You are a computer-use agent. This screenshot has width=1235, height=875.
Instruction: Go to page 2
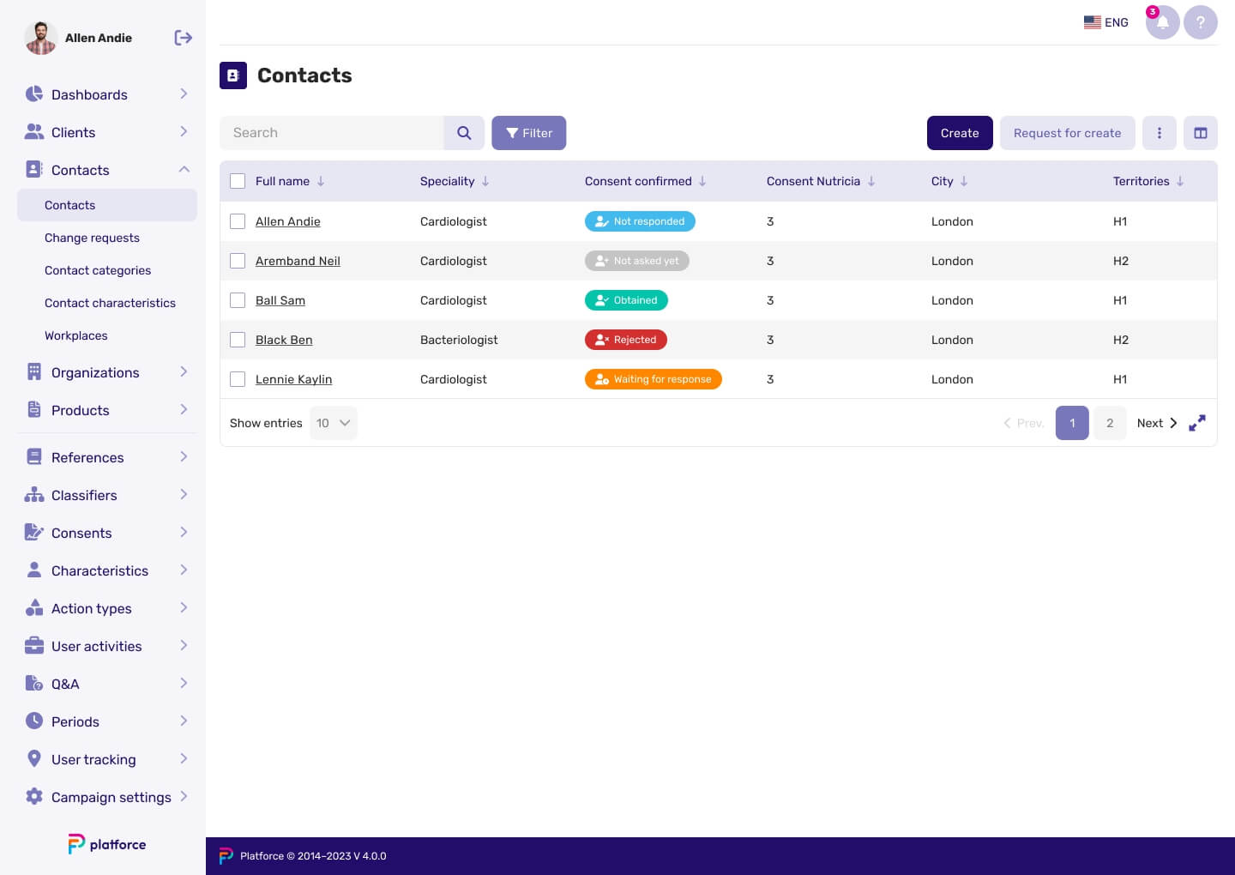pos(1110,423)
